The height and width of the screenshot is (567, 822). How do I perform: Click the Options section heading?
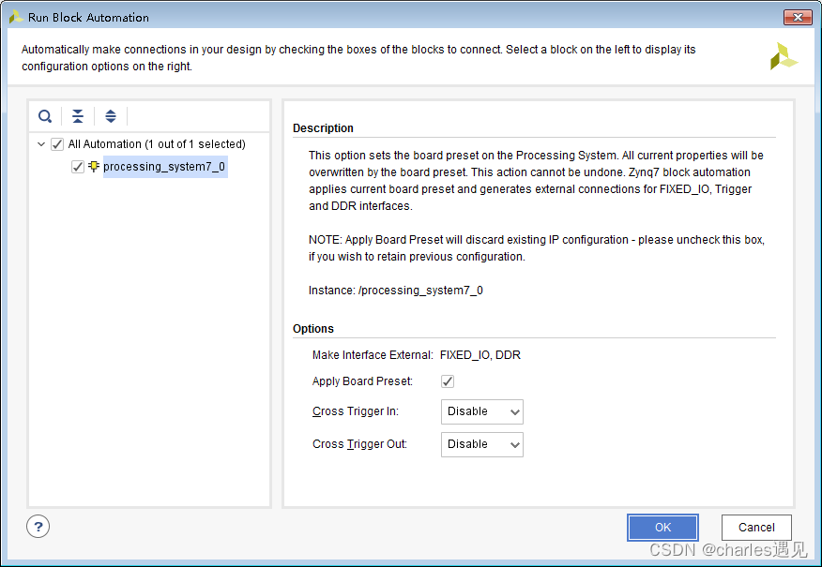313,329
